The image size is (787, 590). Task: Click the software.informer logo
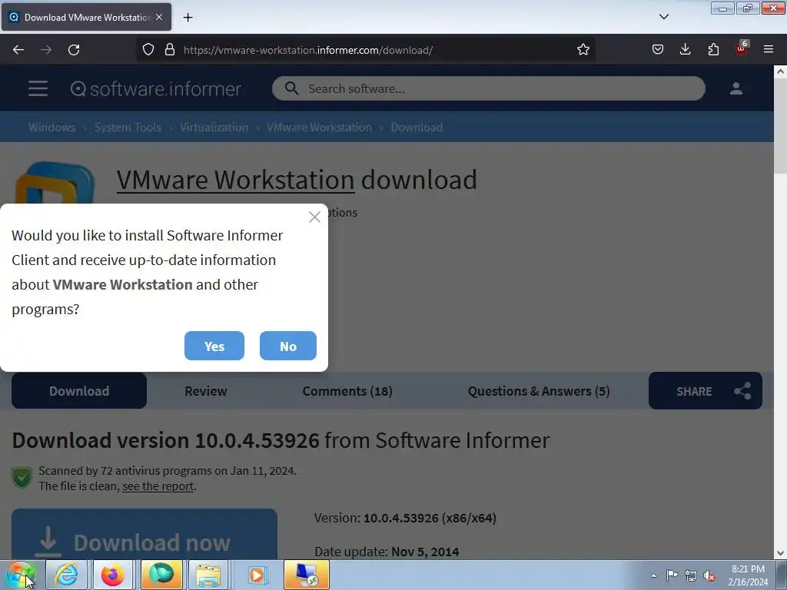click(156, 89)
